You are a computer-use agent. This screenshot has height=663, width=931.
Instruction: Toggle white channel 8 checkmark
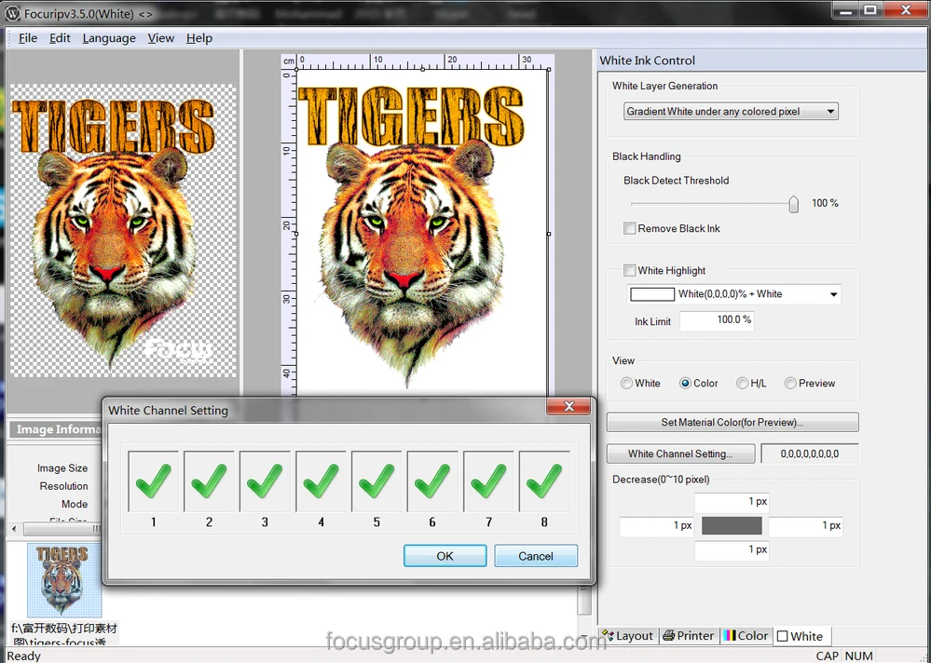click(544, 481)
